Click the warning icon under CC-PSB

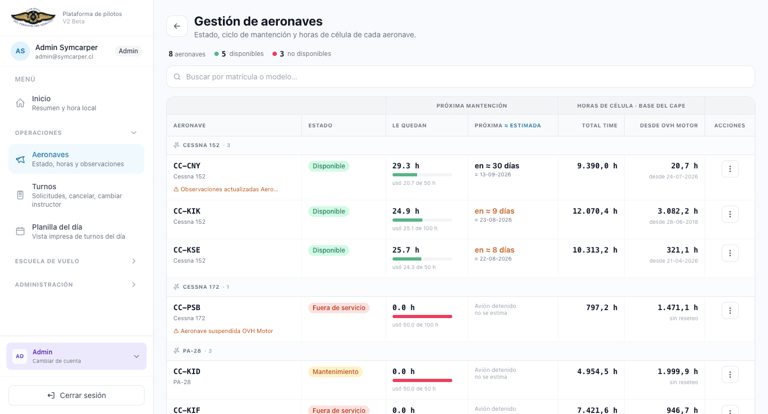click(176, 331)
